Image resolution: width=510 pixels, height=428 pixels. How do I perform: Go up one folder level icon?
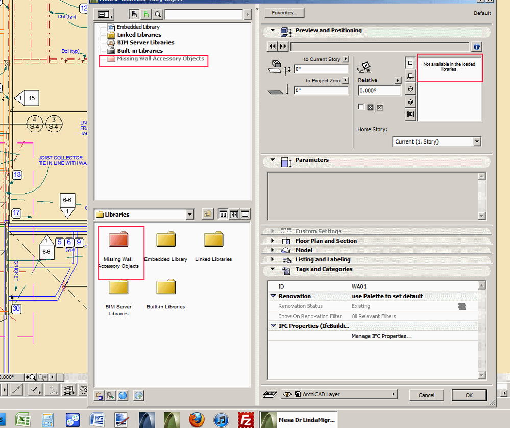207,215
